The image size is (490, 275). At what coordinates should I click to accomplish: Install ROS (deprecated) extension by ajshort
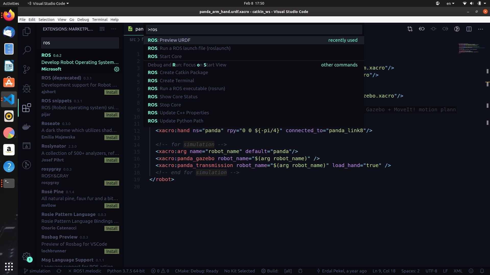tap(112, 92)
